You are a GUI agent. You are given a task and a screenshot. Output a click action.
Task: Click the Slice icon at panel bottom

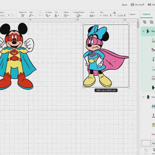pos(146,150)
